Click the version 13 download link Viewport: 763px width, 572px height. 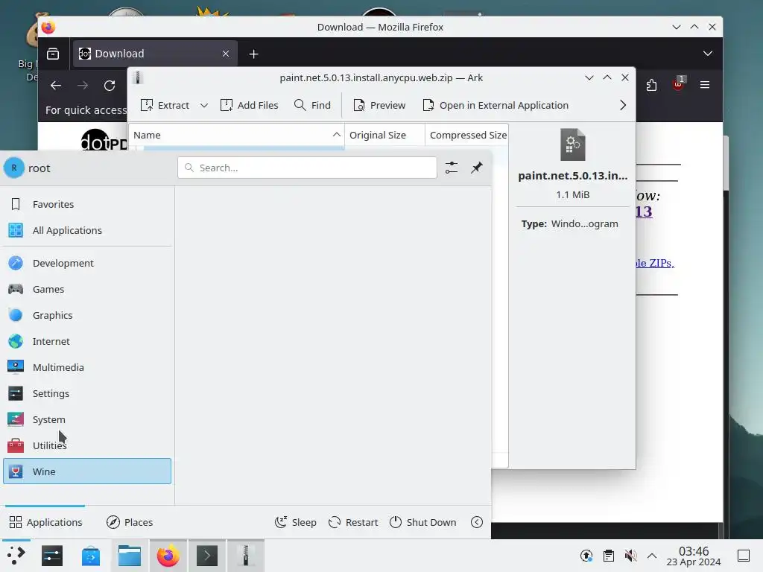point(644,212)
